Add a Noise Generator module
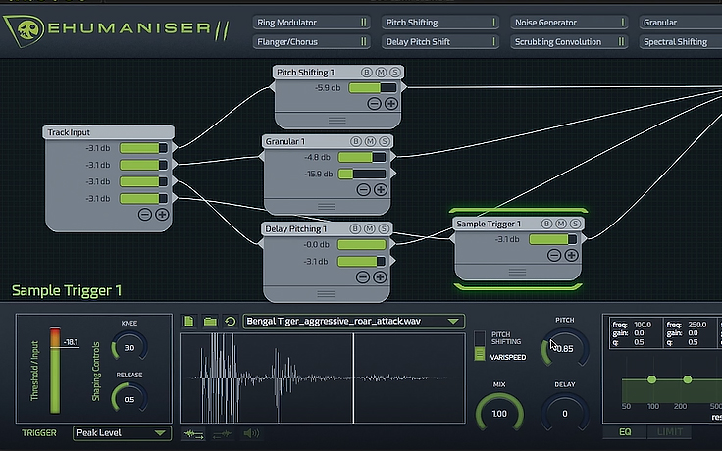722x451 pixels. tap(569, 23)
